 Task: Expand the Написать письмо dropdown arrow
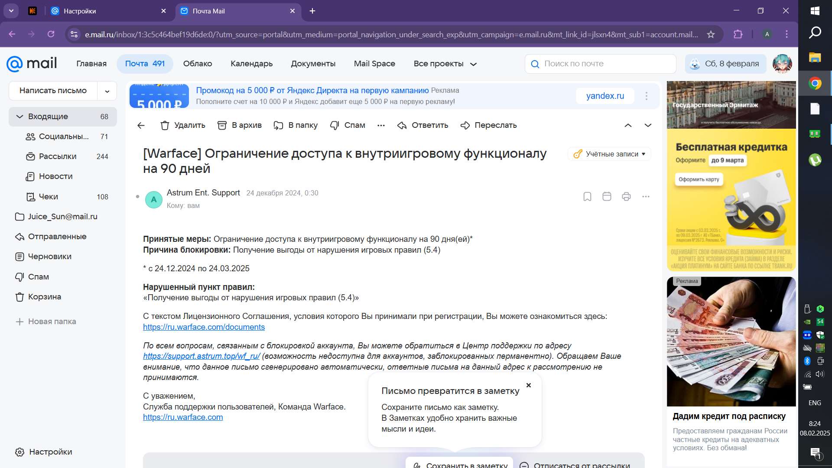107,91
